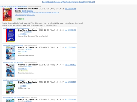137x102 pixels.
Task: Click Quoted By link under post 127550437
Action: (x=28, y=32)
